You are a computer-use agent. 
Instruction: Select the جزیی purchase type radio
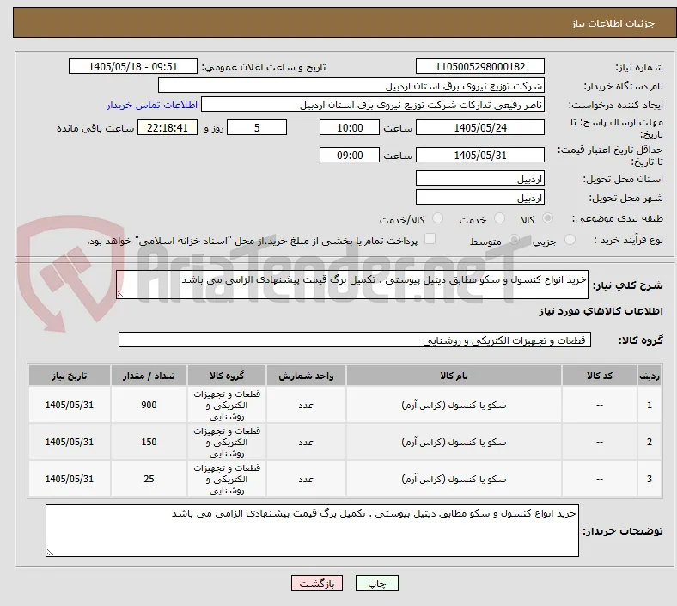coord(570,239)
